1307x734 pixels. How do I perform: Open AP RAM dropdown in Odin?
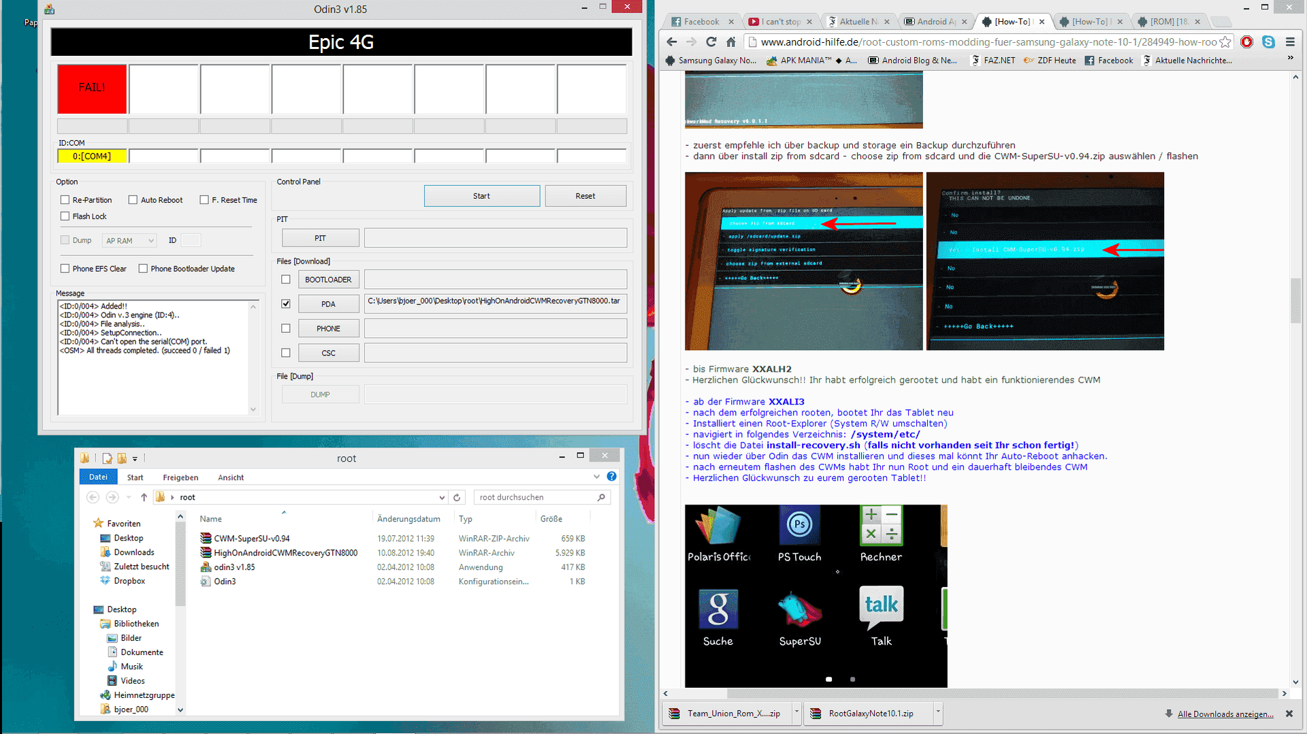pyautogui.click(x=129, y=241)
